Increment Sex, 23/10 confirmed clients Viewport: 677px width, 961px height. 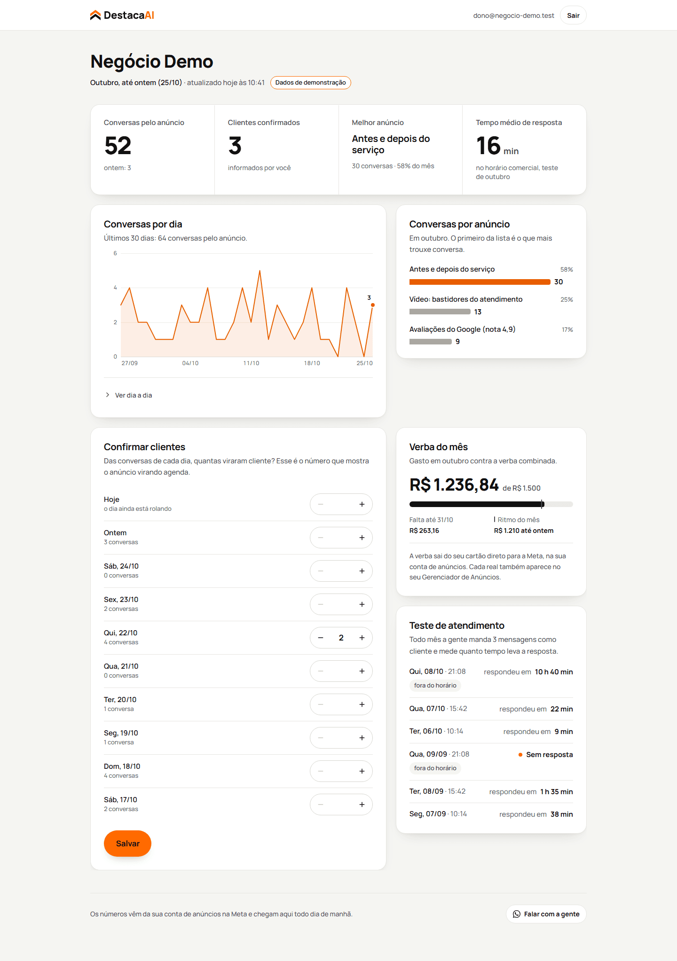click(x=362, y=604)
